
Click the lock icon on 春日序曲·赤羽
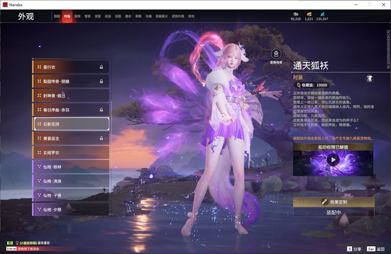point(101,110)
